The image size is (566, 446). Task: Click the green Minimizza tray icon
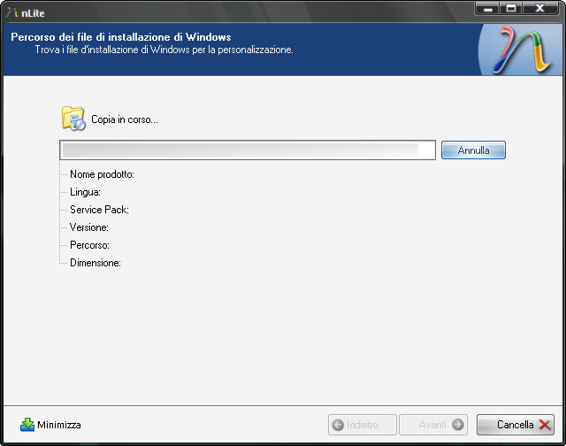27,425
